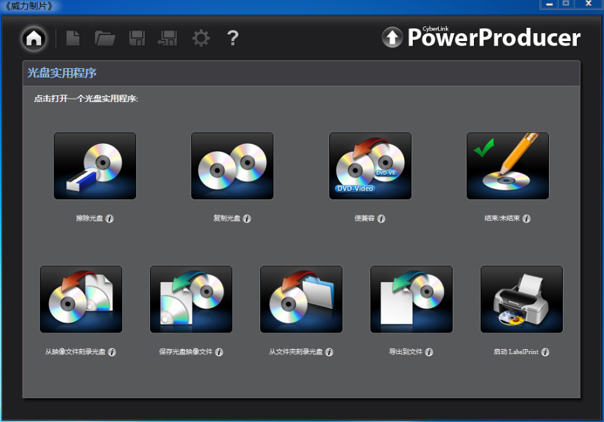
Task: Show info icon next to 从文件夹刻录光盘
Action: 329,352
